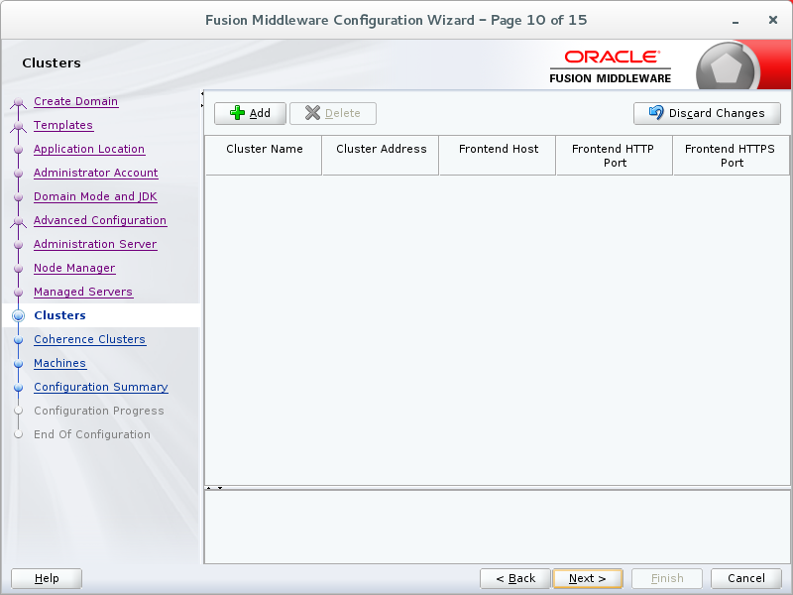793x595 pixels.
Task: Click the Create Domain step marker icon
Action: [x=18, y=102]
